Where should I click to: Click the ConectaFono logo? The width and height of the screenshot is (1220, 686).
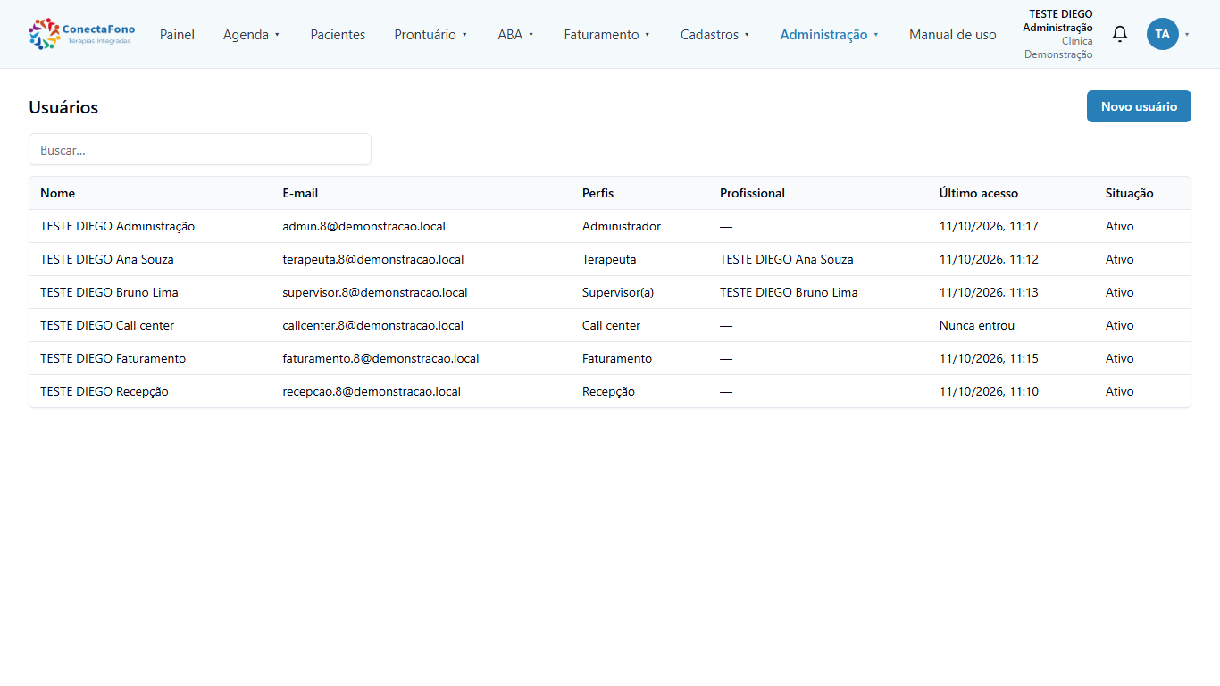[82, 34]
